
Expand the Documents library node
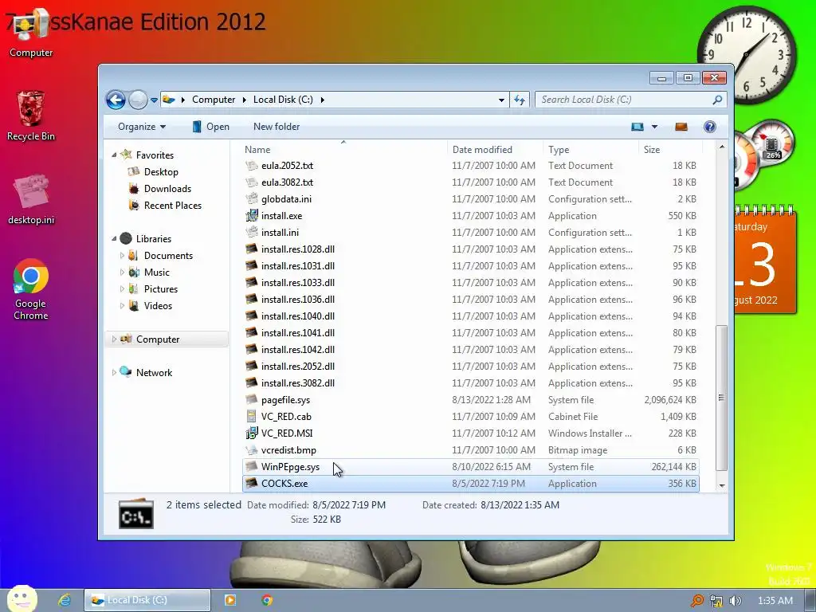click(x=122, y=256)
